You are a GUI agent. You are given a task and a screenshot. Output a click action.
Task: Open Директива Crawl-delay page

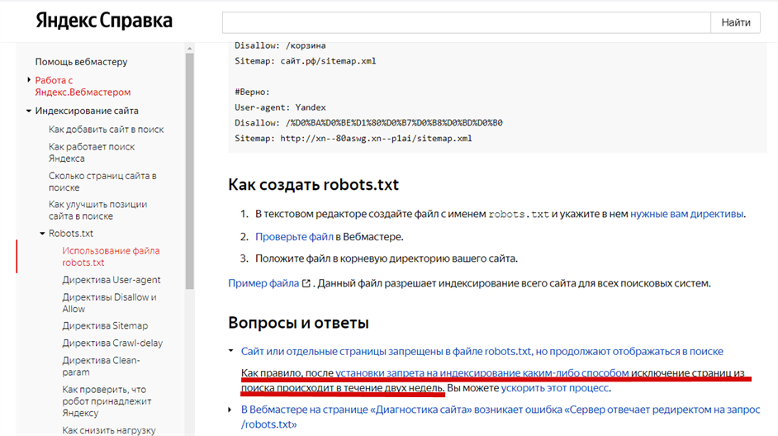pyautogui.click(x=112, y=343)
